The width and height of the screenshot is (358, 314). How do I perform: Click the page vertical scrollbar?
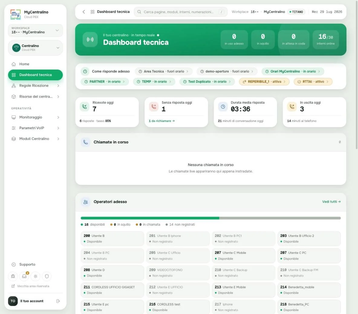(356, 75)
